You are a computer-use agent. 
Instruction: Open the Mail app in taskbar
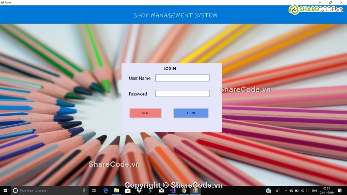tap(161, 191)
